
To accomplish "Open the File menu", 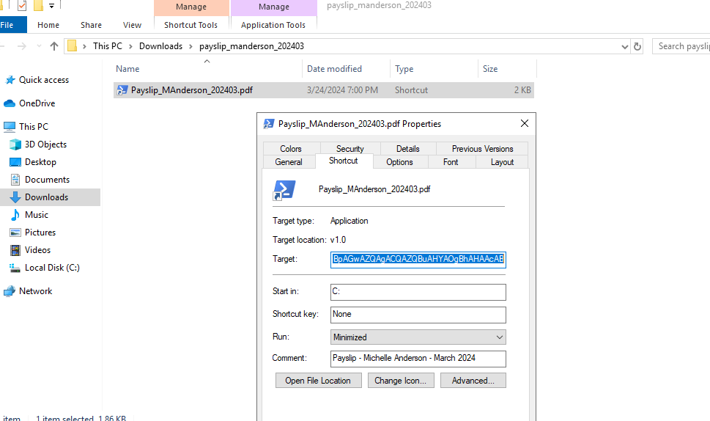I will pyautogui.click(x=9, y=25).
